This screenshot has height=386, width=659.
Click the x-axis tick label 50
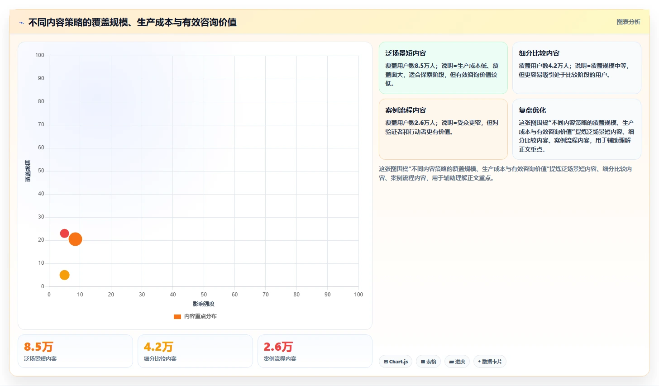point(204,295)
